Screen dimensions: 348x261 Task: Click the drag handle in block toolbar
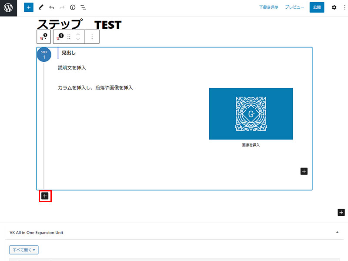69,37
